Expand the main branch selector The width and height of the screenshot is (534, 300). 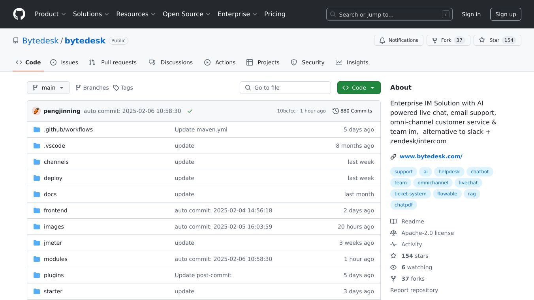[48, 88]
